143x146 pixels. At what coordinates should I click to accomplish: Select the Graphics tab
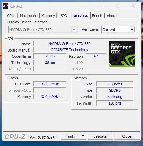pos(81,15)
